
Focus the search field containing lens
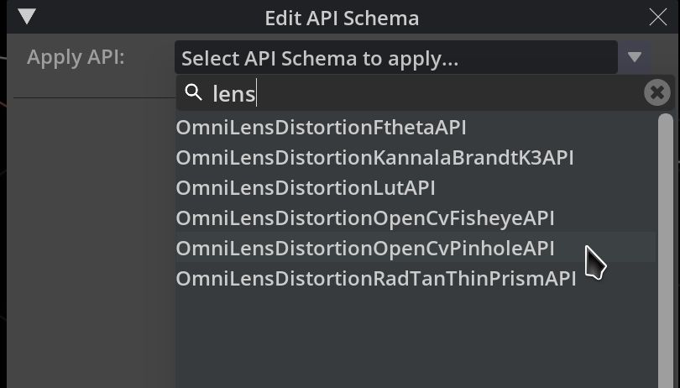[420, 93]
